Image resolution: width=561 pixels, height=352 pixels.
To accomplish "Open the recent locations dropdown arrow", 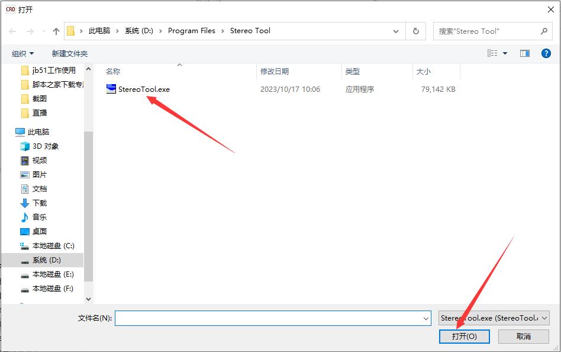I will click(x=44, y=31).
